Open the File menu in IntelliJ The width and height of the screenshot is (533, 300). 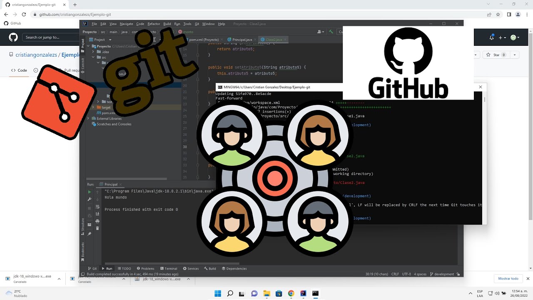tap(95, 24)
